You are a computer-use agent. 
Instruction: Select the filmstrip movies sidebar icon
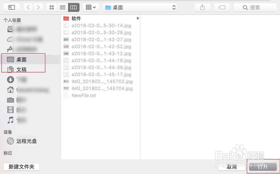[x=10, y=110]
